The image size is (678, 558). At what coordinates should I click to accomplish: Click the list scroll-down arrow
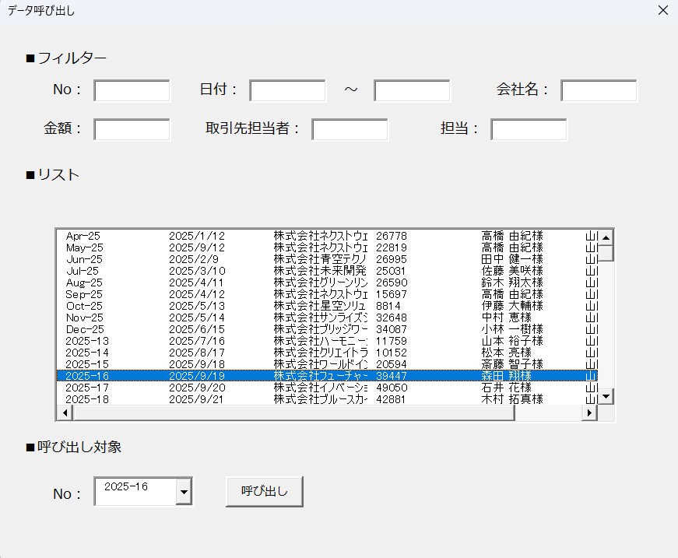click(606, 396)
